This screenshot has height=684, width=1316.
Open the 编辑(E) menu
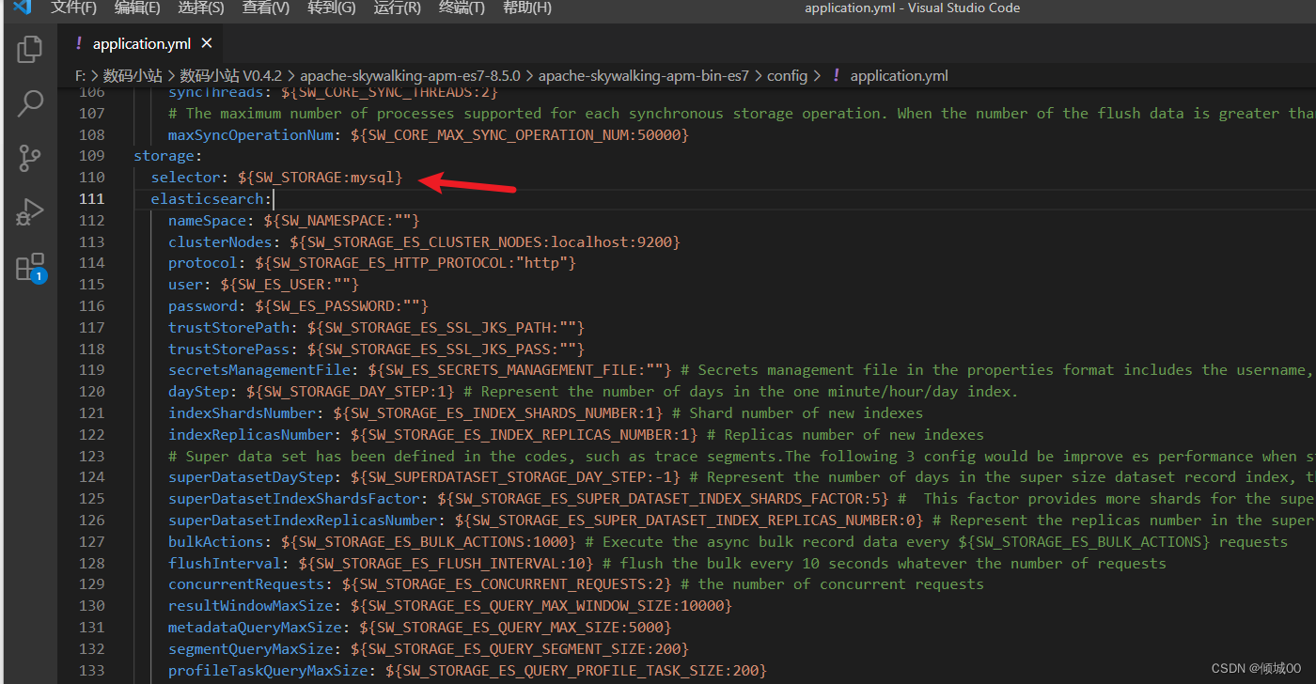pyautogui.click(x=137, y=8)
